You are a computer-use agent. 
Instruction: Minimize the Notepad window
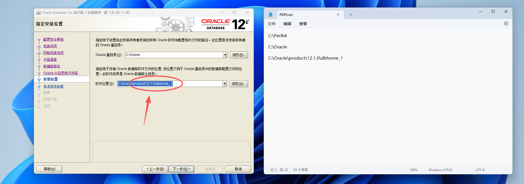tap(481, 11)
